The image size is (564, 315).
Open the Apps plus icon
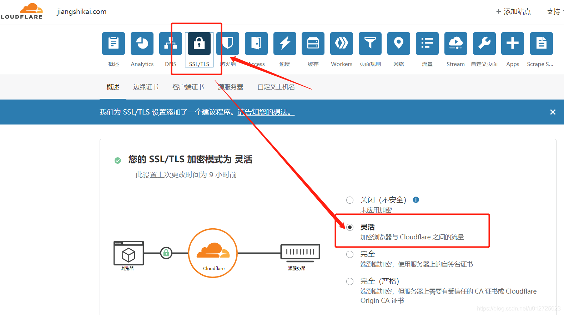click(513, 44)
